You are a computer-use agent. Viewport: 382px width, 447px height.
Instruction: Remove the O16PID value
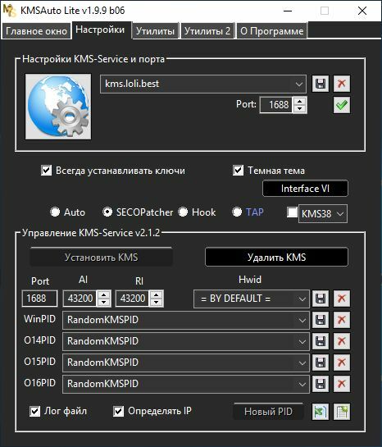[342, 384]
